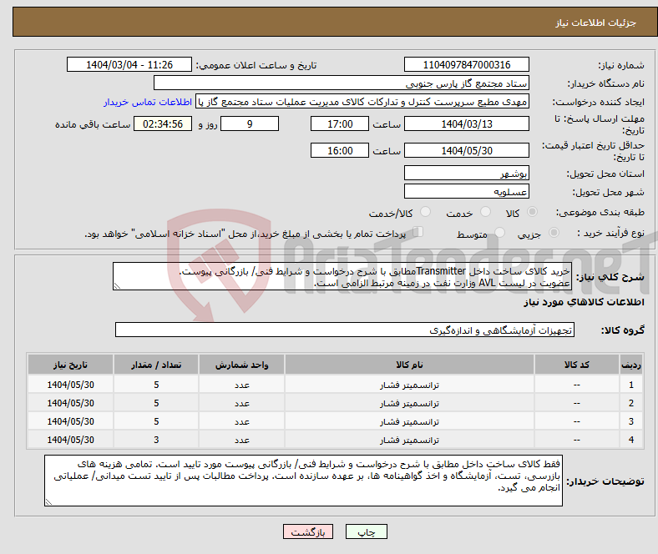Toggle the اسناد خزانه اسلامی payment checkbox
The height and width of the screenshot is (554, 658).
[418, 232]
